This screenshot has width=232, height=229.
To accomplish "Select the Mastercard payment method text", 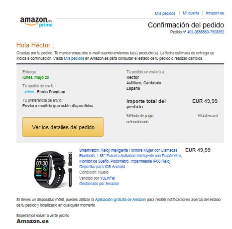I will click(208, 116).
